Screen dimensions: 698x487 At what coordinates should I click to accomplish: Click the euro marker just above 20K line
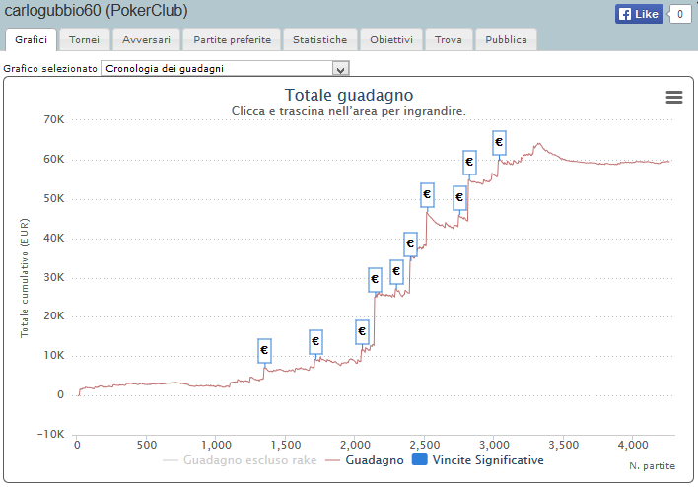362,331
